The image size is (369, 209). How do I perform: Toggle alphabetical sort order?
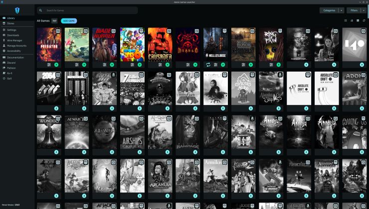pyautogui.click(x=352, y=21)
